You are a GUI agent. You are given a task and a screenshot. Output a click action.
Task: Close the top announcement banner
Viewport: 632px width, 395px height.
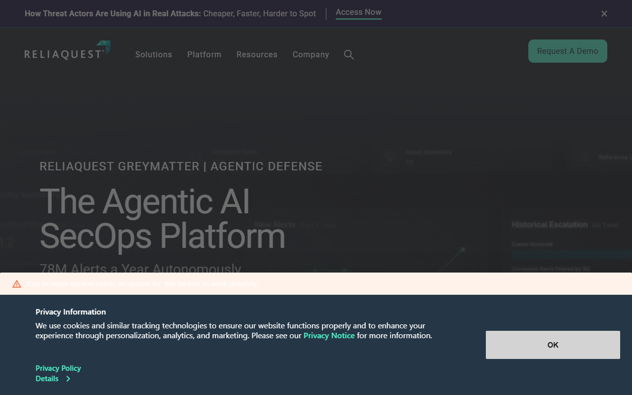point(604,14)
